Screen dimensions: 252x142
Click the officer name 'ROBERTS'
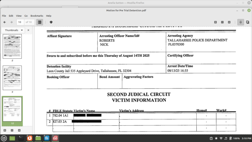click(107, 40)
